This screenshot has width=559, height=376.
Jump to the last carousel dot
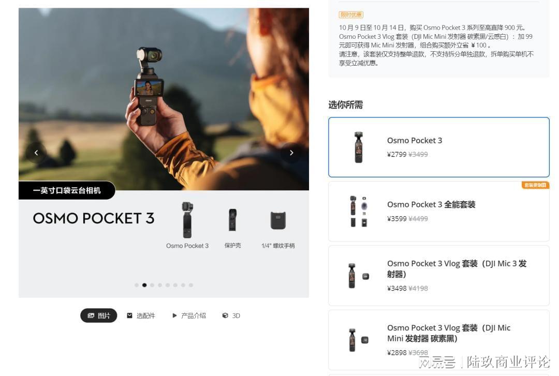pyautogui.click(x=191, y=285)
